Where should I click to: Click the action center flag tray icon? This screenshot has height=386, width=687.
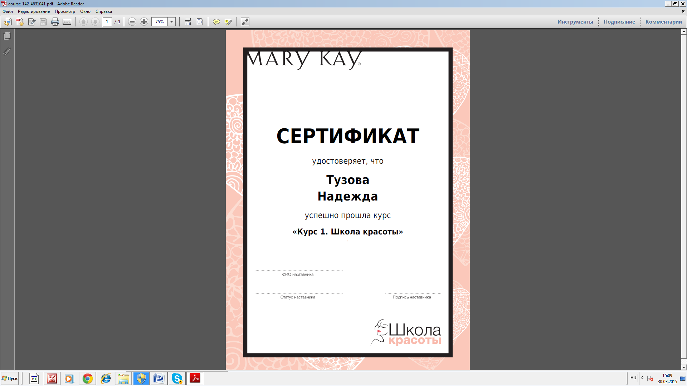[x=651, y=378]
